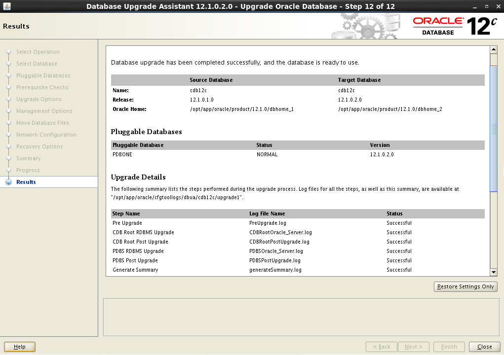Viewport: 504px width, 355px height.
Task: Click target Oracle Home path dbhome_2
Action: (x=390, y=109)
